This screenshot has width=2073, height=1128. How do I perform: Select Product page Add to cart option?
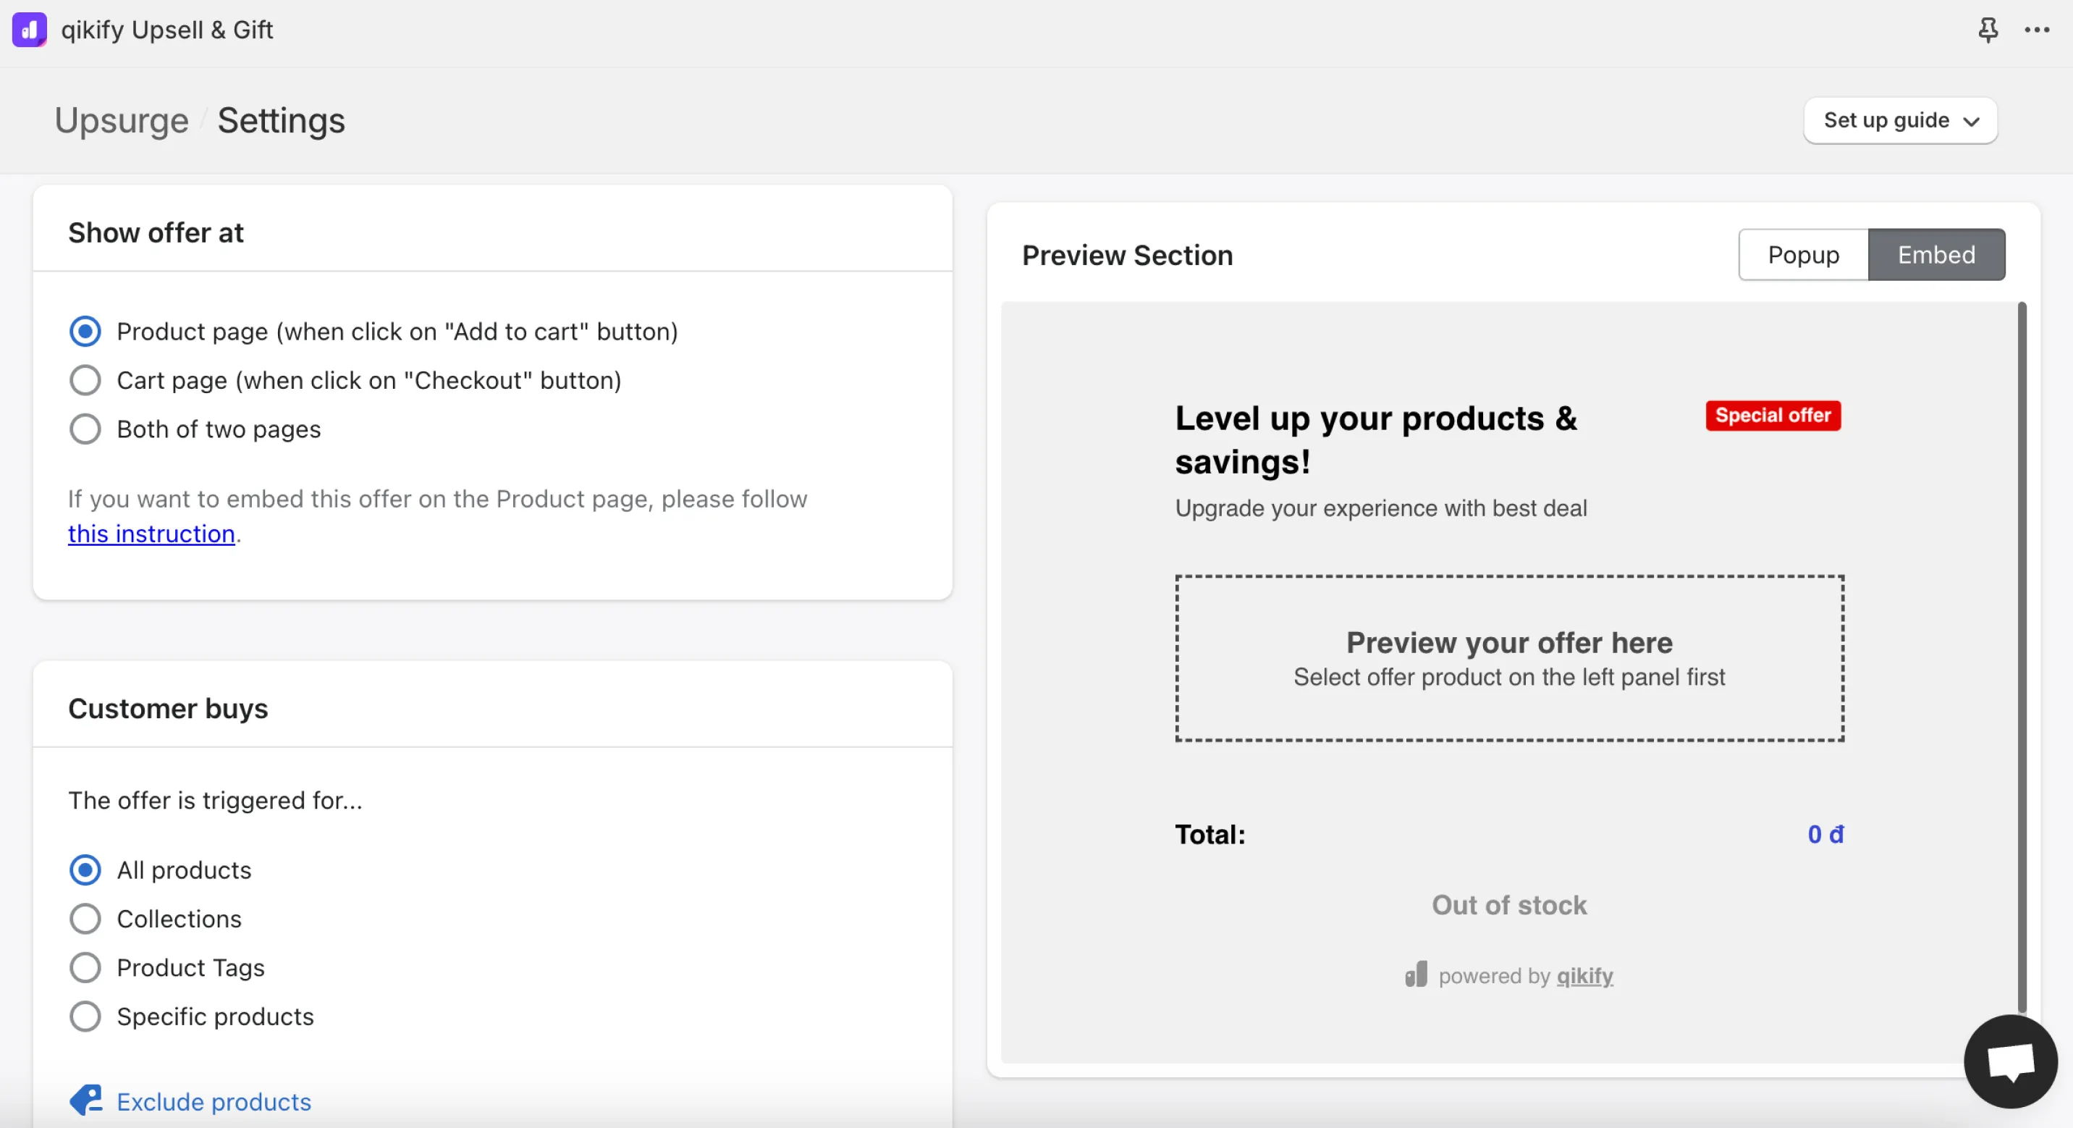coord(85,331)
